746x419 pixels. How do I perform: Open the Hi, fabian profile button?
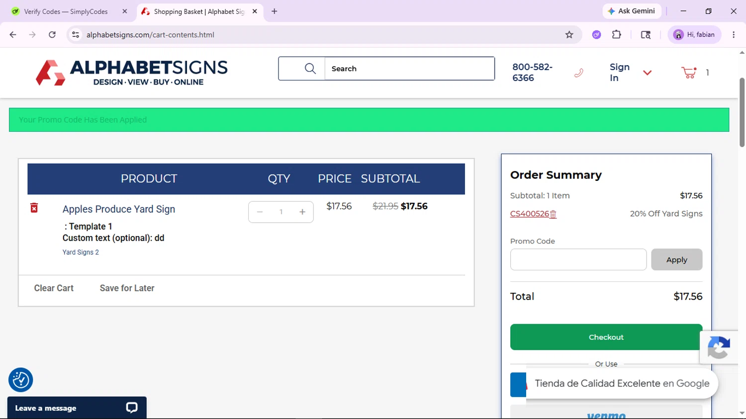(x=694, y=35)
